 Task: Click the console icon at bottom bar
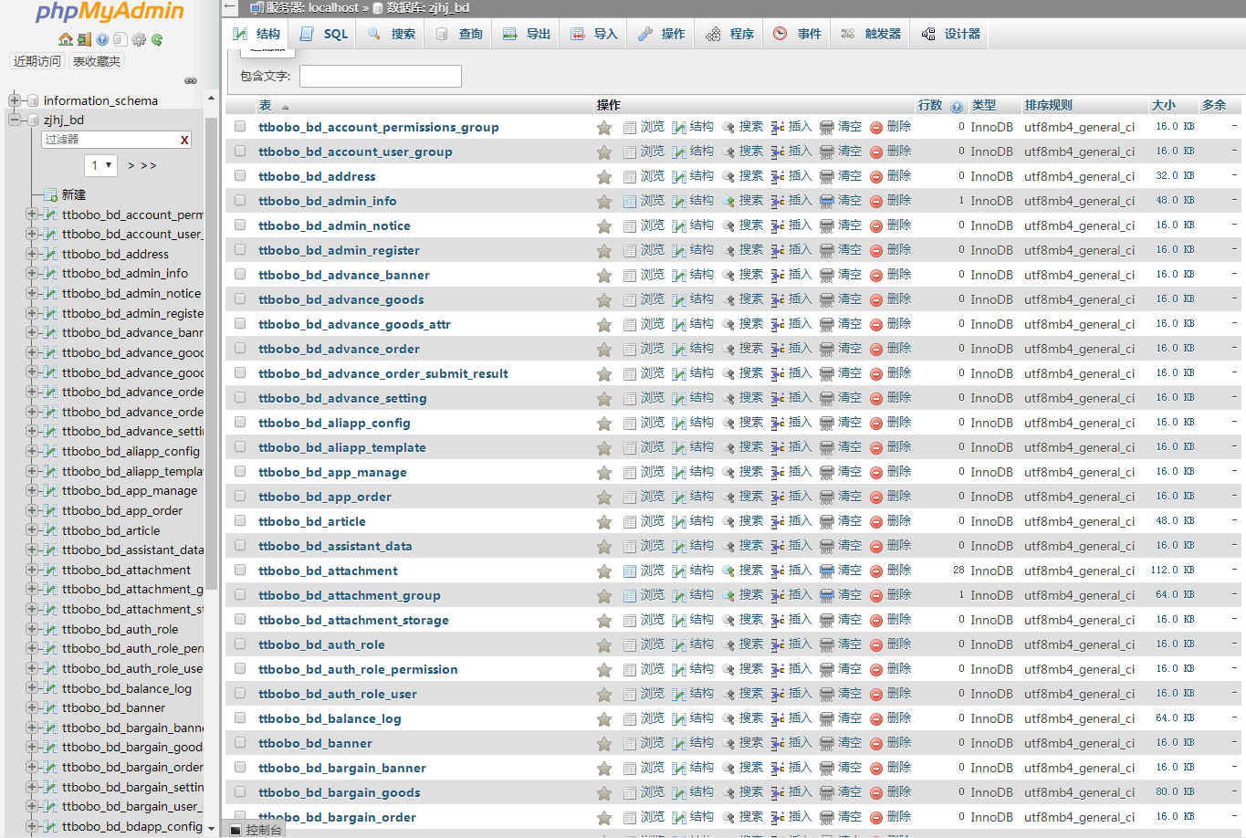pos(236,830)
